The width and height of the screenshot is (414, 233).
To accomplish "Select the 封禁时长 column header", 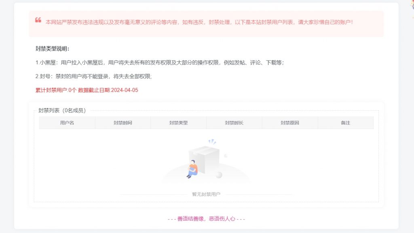I will pyautogui.click(x=234, y=123).
